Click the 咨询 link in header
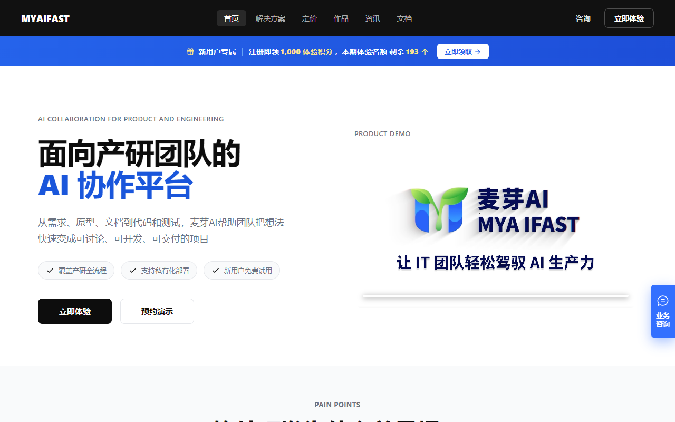The height and width of the screenshot is (422, 675). (583, 18)
